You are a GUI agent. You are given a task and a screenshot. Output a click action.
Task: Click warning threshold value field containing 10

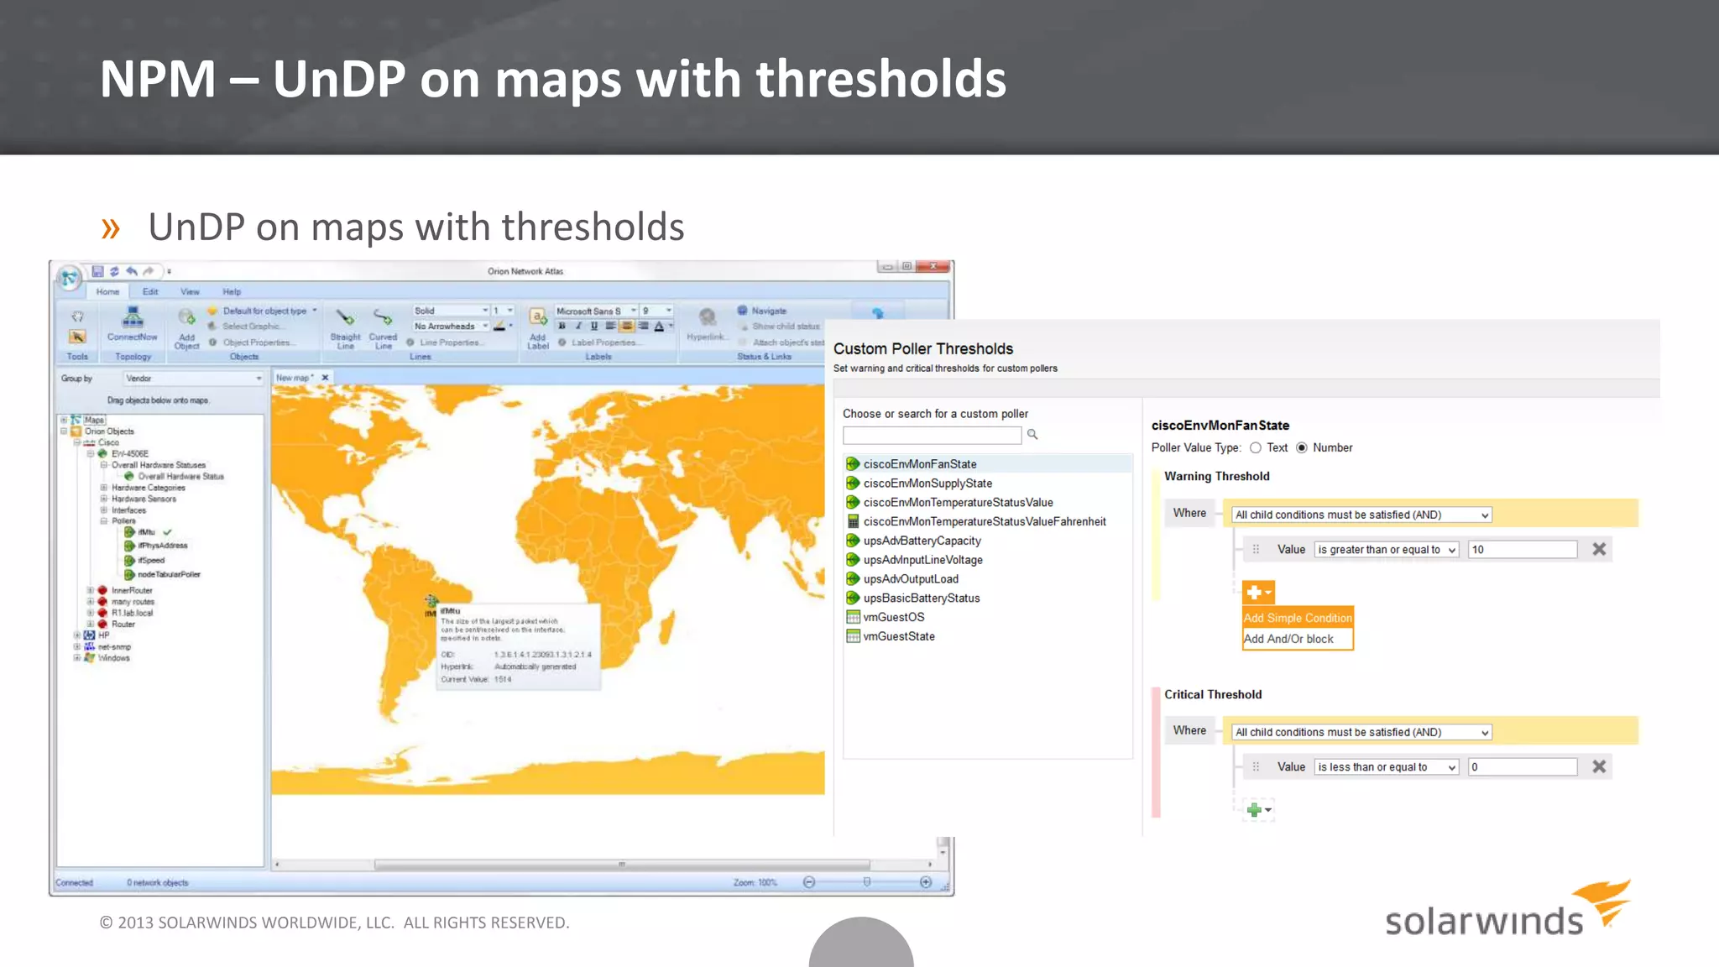point(1523,550)
